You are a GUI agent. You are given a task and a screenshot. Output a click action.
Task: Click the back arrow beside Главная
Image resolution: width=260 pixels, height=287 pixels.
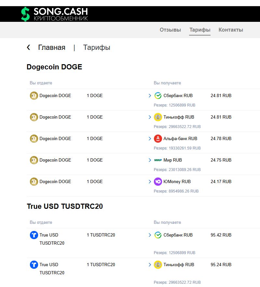pyautogui.click(x=29, y=48)
